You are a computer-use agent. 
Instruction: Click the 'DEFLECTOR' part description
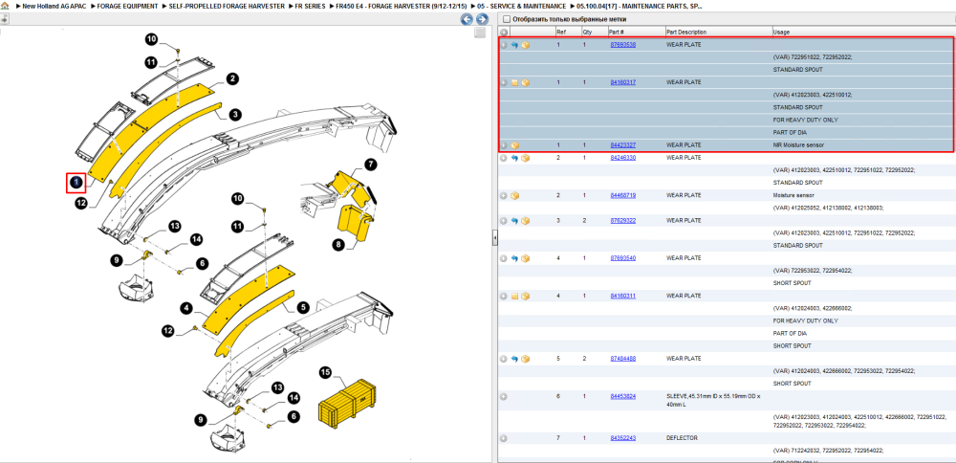[x=683, y=438]
